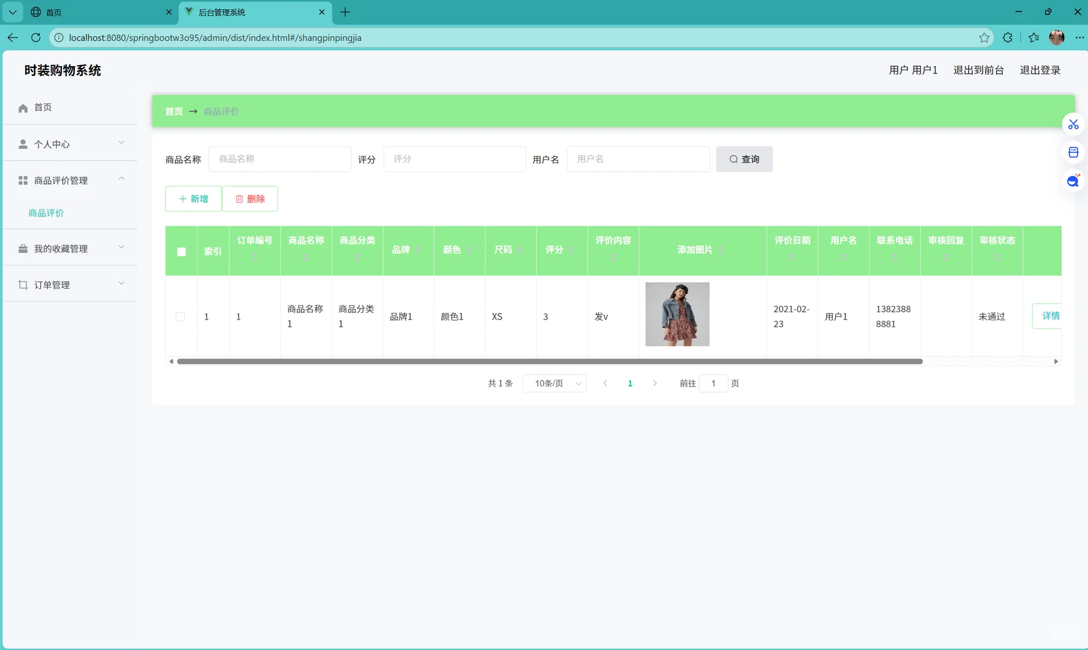Open browser extensions puzzle icon
Viewport: 1088px width, 650px height.
pos(1007,37)
